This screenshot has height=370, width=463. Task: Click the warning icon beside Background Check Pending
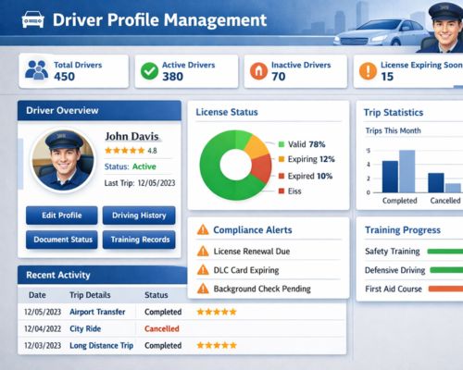pyautogui.click(x=203, y=289)
